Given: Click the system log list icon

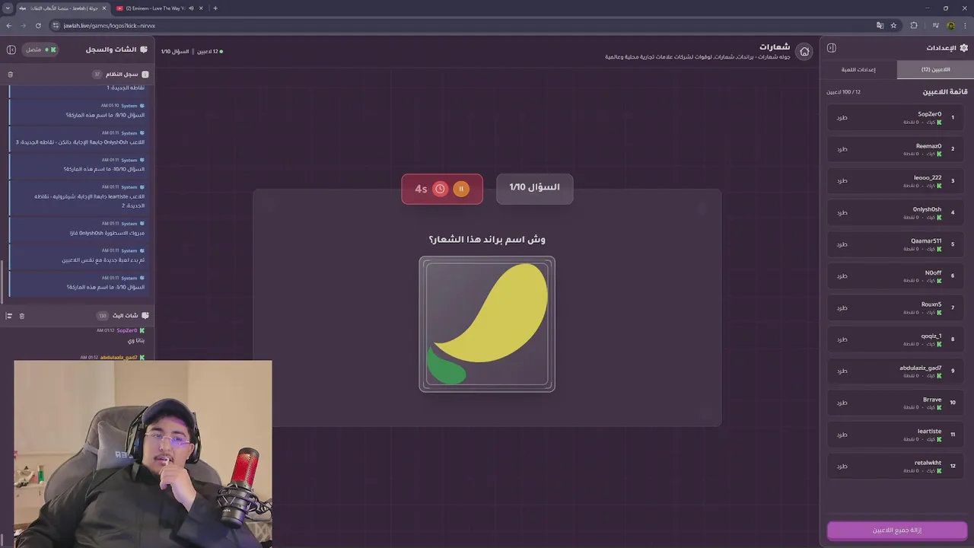Looking at the screenshot, I should pyautogui.click(x=145, y=75).
